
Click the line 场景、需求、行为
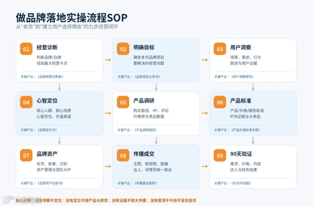246,57
